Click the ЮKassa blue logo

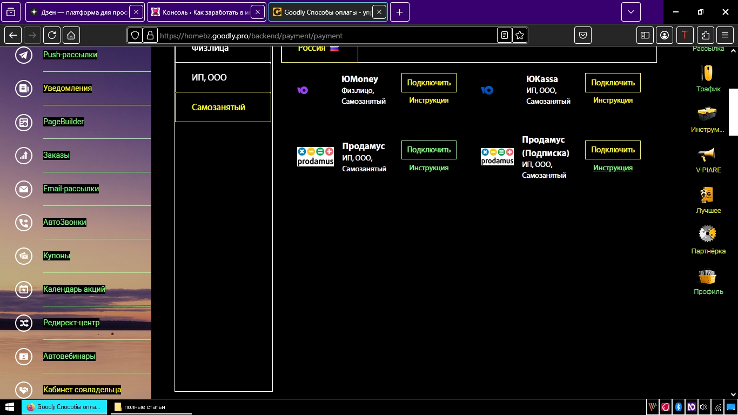487,90
